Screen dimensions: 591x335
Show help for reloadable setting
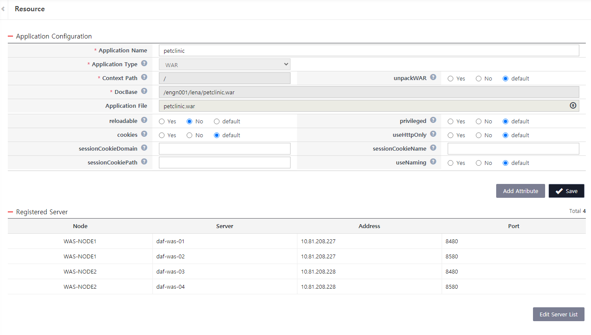pos(144,119)
